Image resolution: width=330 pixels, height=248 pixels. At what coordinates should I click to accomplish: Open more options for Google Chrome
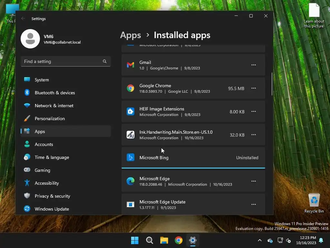[254, 88]
